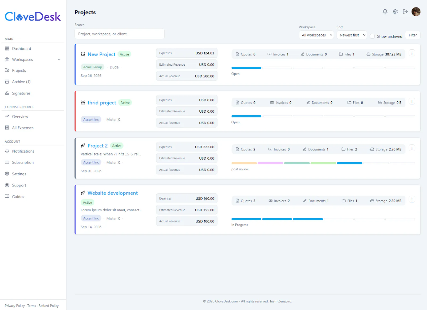Open the Newest first sort dropdown
This screenshot has height=310, width=427.
pos(352,35)
